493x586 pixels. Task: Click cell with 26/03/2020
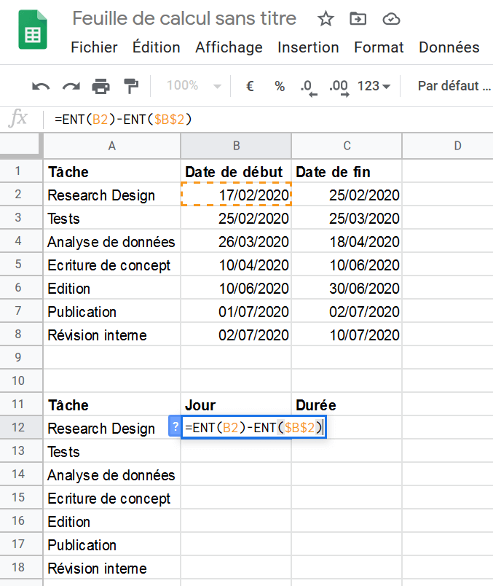236,241
